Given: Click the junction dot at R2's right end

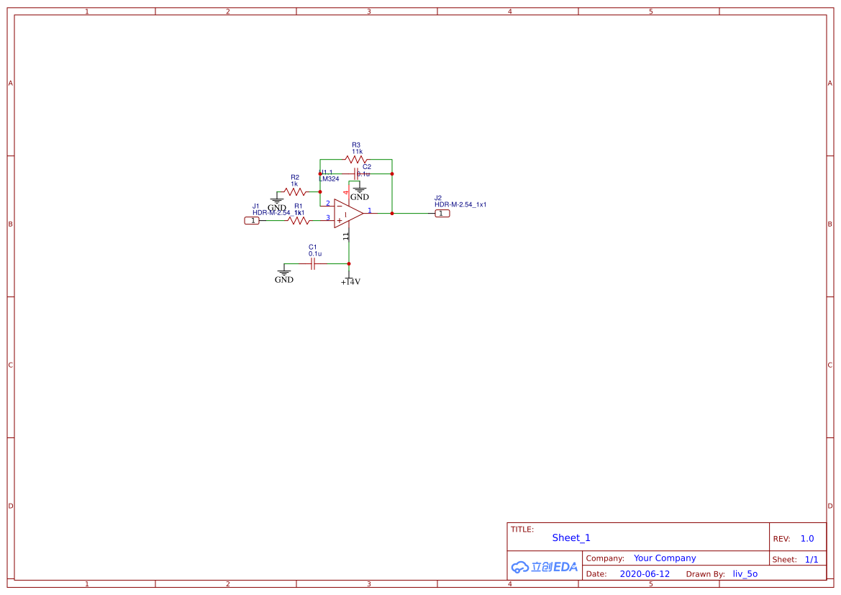Looking at the screenshot, I should coord(320,191).
